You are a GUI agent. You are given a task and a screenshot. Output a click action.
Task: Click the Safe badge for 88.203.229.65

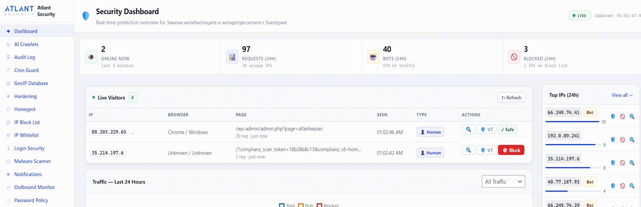pyautogui.click(x=507, y=130)
